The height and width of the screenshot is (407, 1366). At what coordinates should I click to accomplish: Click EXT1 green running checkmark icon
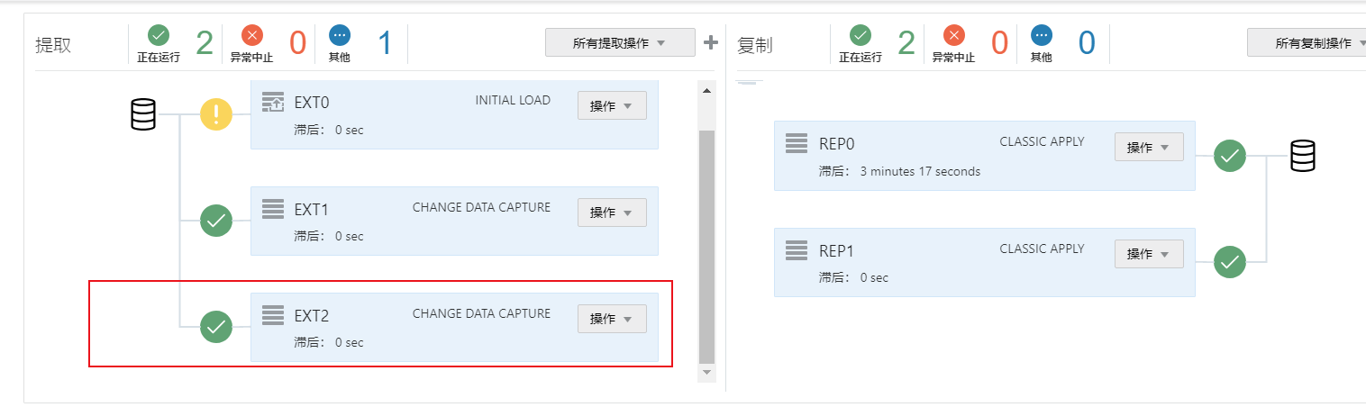216,220
